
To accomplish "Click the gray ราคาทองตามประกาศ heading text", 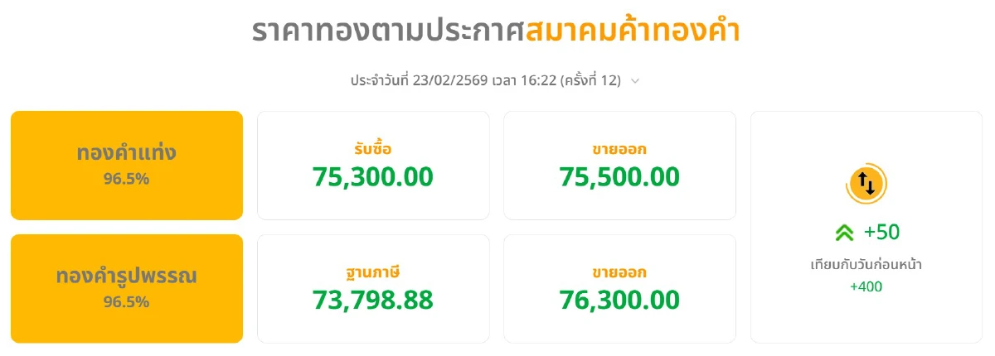I will pyautogui.click(x=387, y=31).
